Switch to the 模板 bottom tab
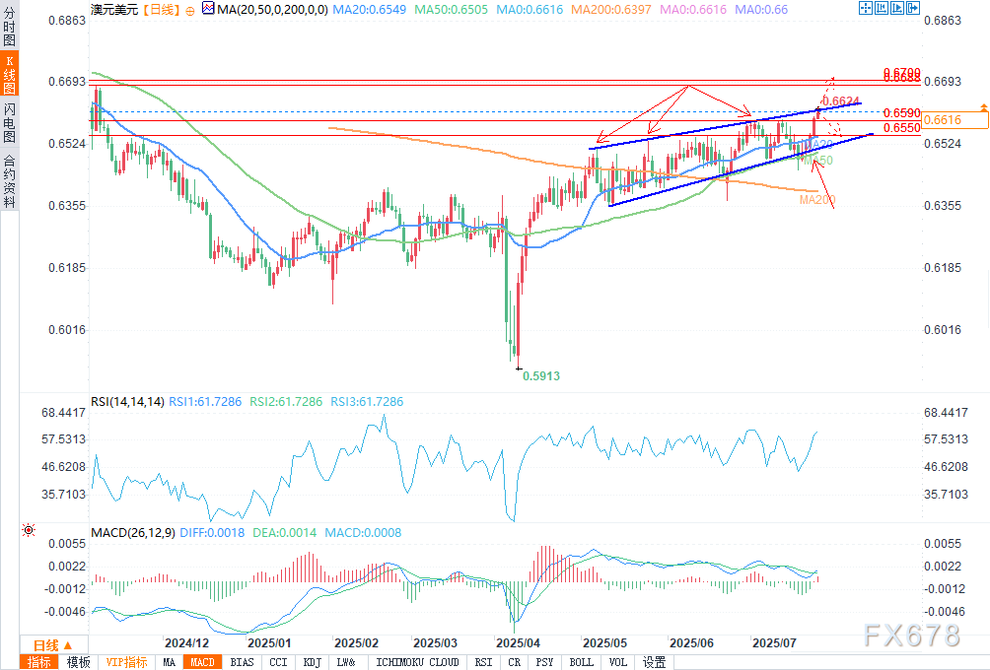Image resolution: width=990 pixels, height=670 pixels. tap(79, 662)
